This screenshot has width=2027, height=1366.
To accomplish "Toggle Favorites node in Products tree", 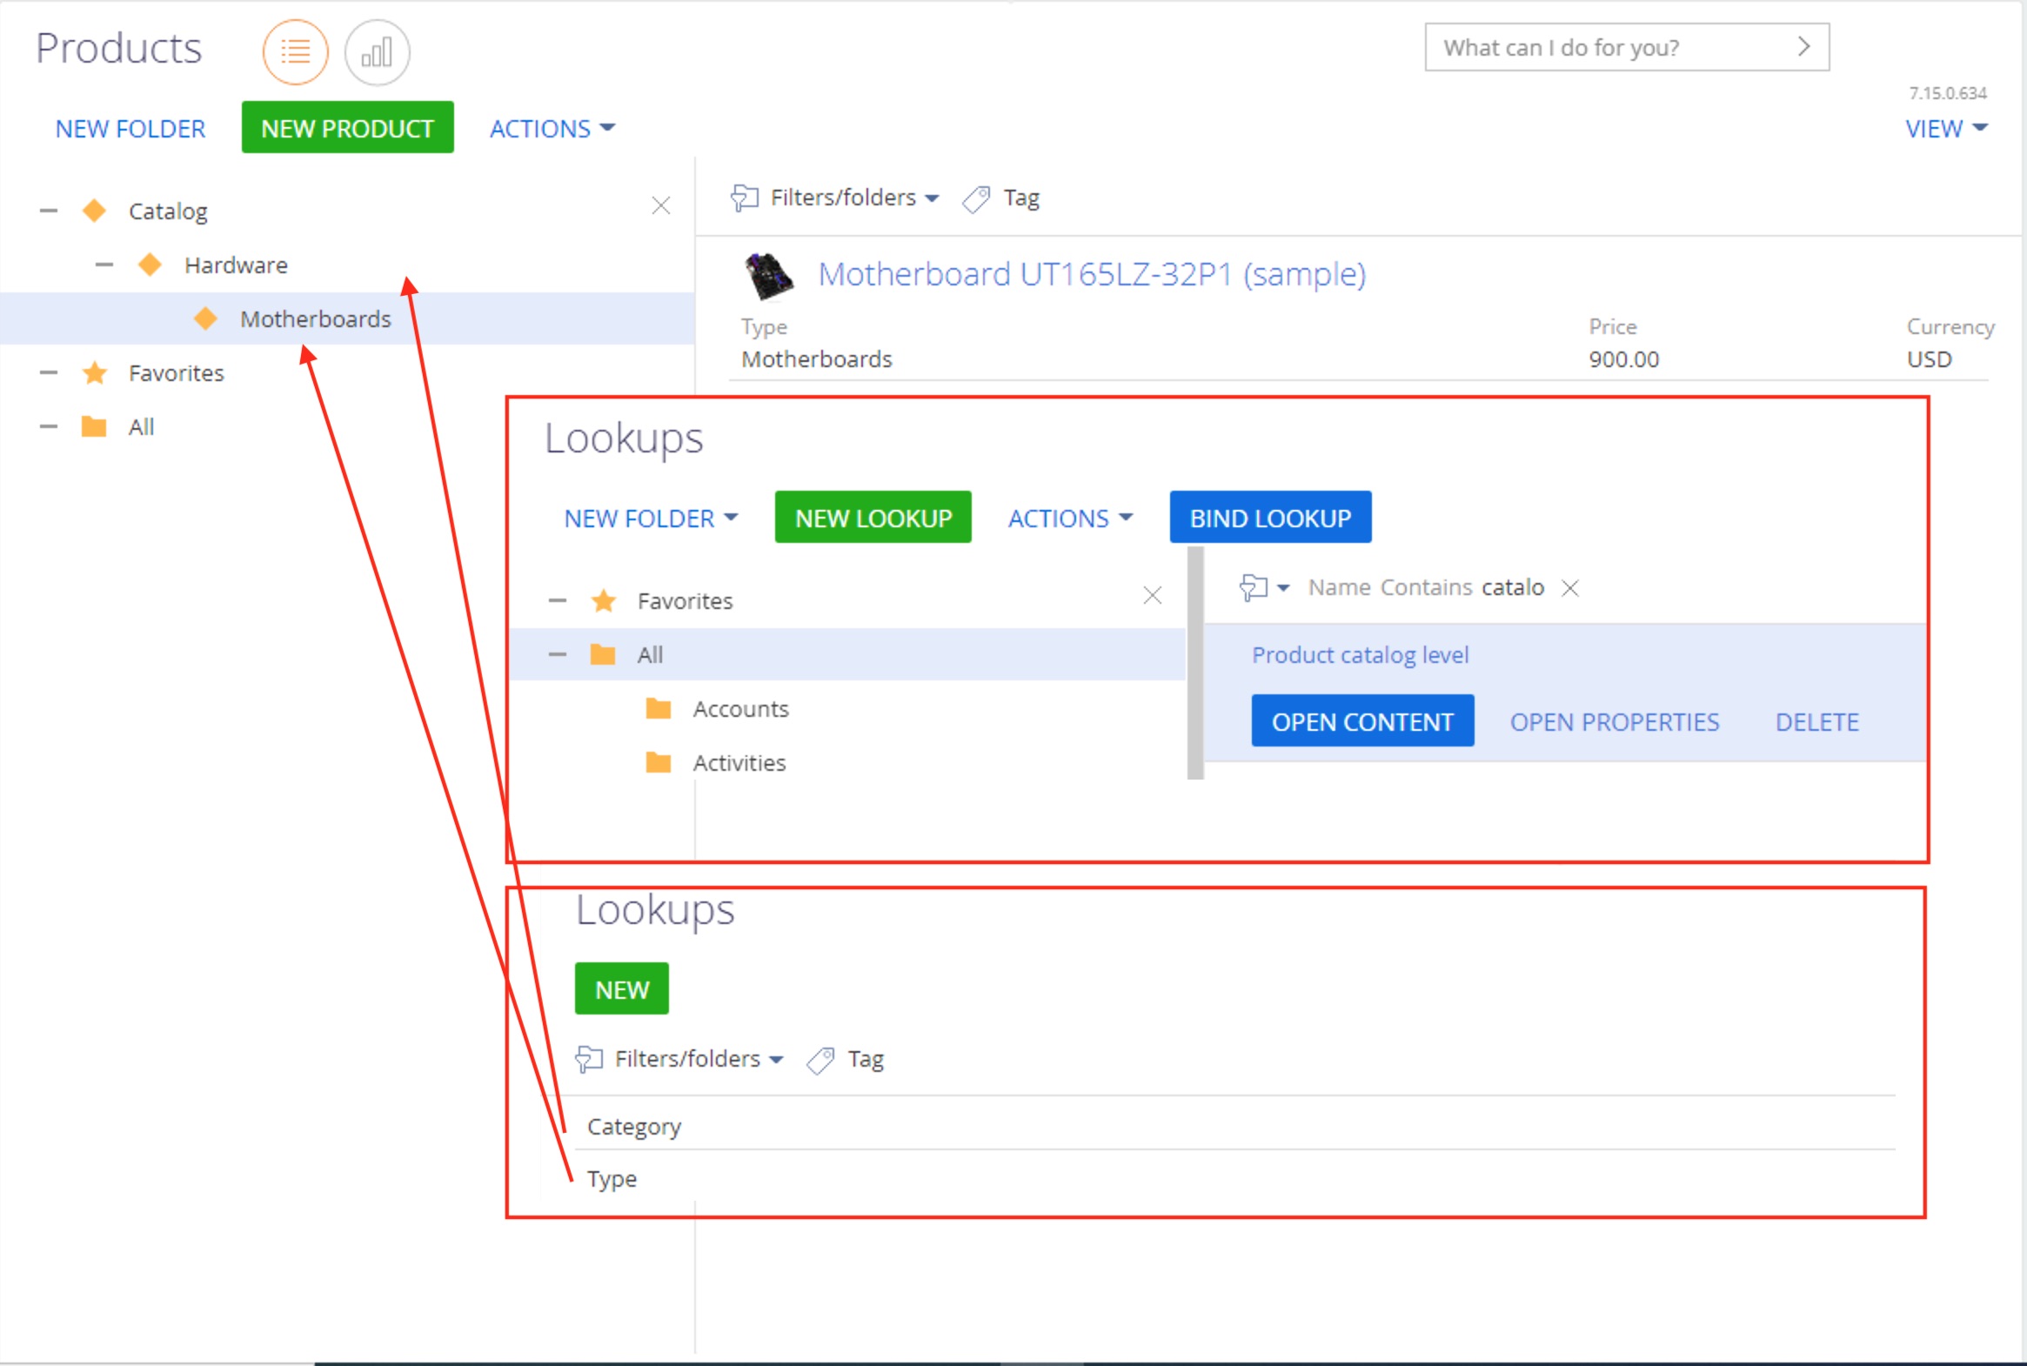I will click(49, 373).
